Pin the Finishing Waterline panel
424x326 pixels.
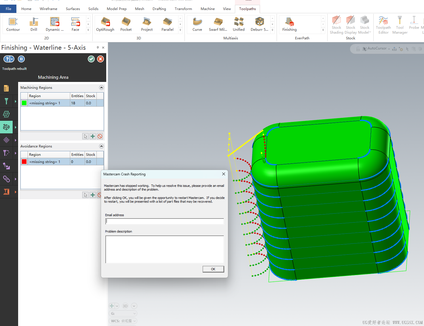tap(98, 47)
